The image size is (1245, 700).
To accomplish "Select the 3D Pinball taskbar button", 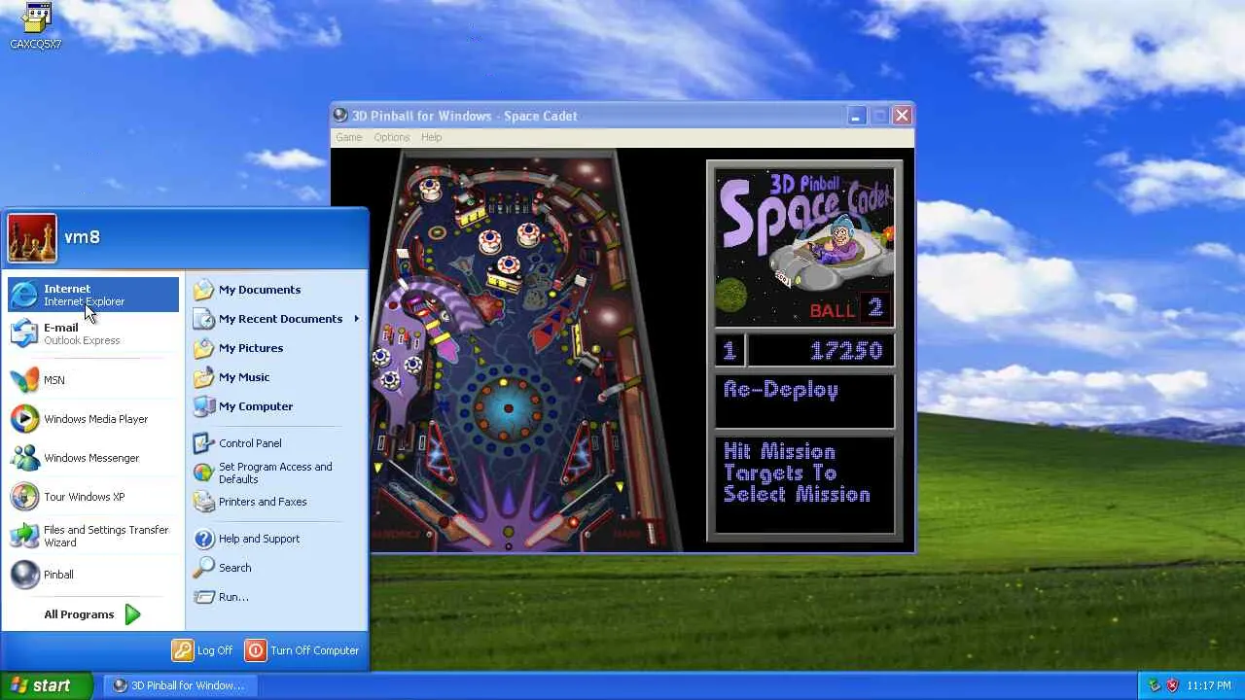I will coord(179,685).
